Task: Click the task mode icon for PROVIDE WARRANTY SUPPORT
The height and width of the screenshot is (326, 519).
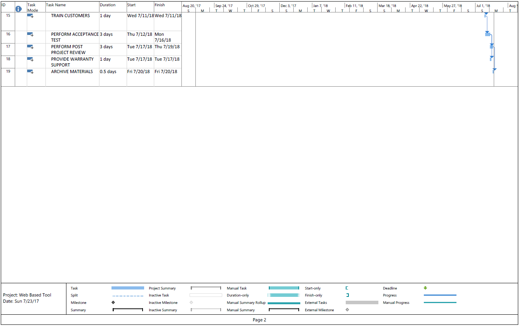Action: 31,59
